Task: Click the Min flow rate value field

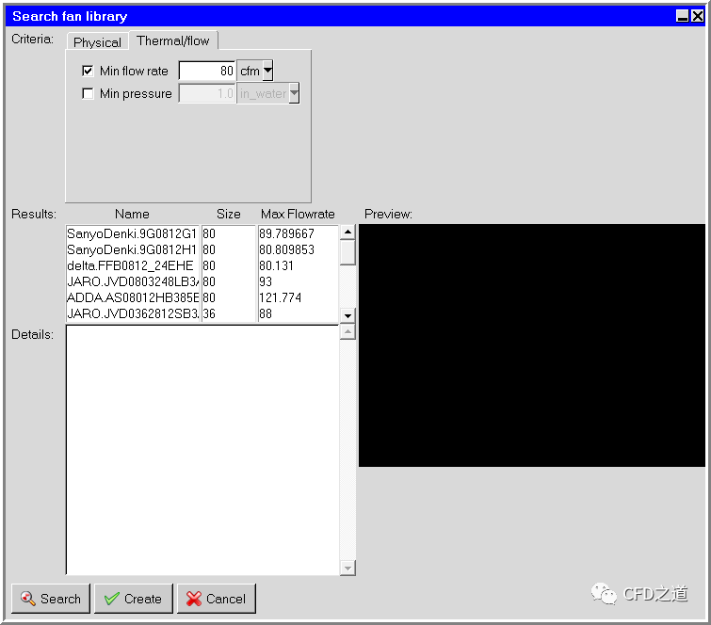Action: [x=207, y=71]
